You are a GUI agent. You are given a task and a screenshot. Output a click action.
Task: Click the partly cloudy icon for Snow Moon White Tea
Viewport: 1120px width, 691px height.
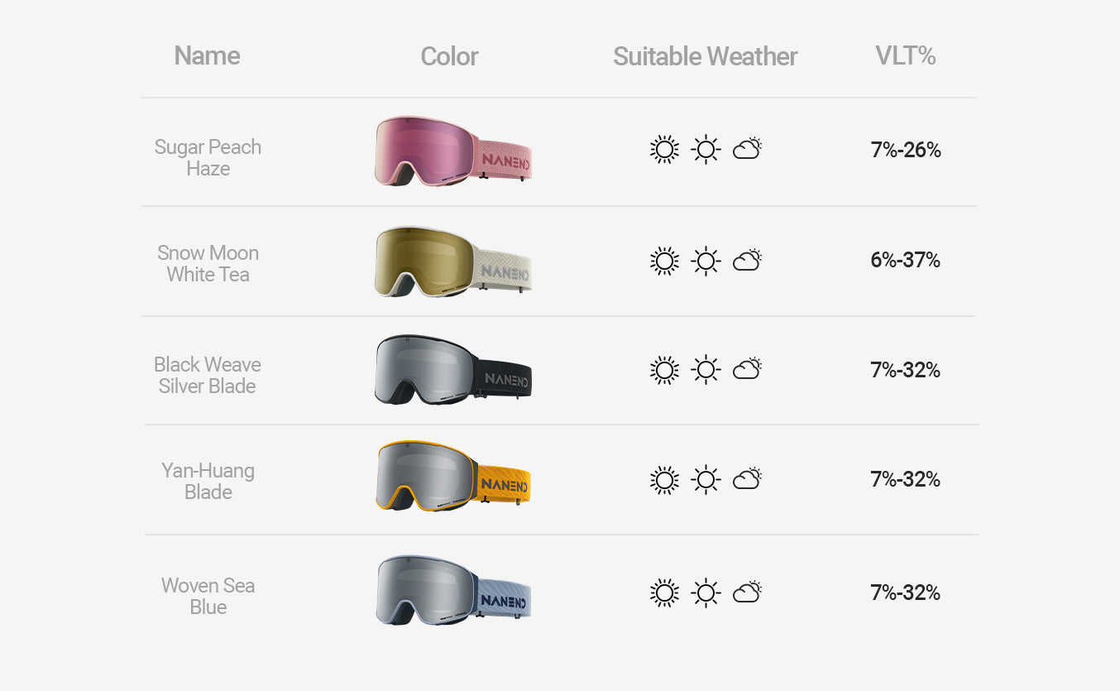point(747,260)
